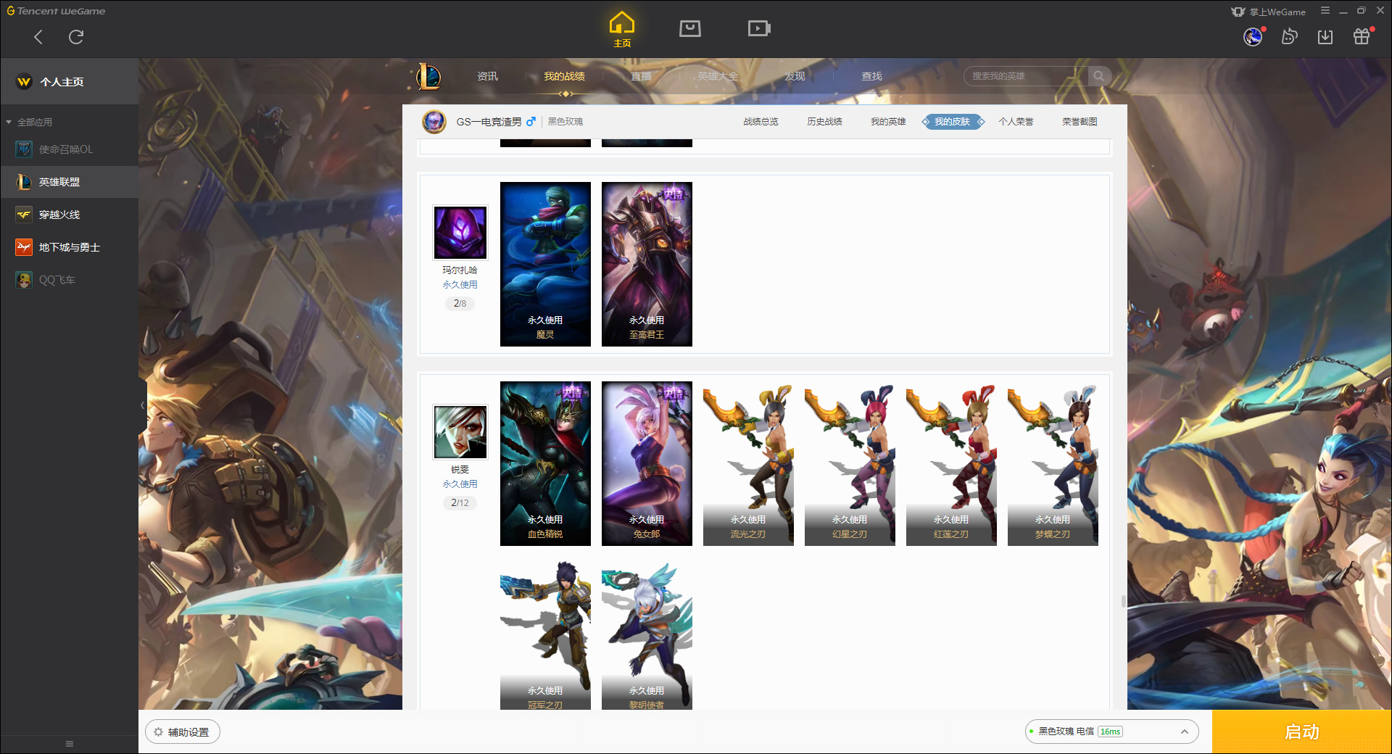
Task: Click the 魔灵 skin thumbnail
Action: pos(545,264)
